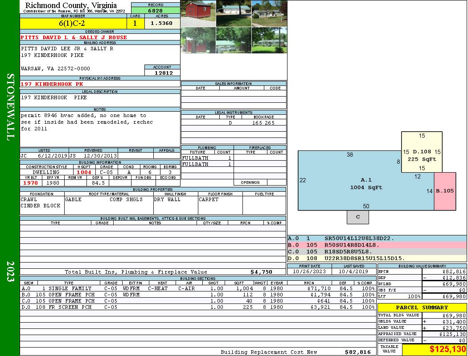Click total built ins value $4,750
This screenshot has width=468, height=356.
point(261,272)
